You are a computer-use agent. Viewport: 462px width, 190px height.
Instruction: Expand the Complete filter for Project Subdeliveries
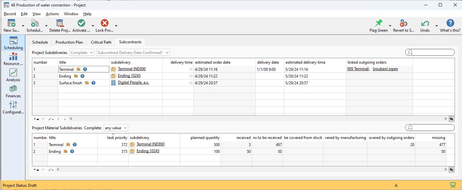click(82, 52)
